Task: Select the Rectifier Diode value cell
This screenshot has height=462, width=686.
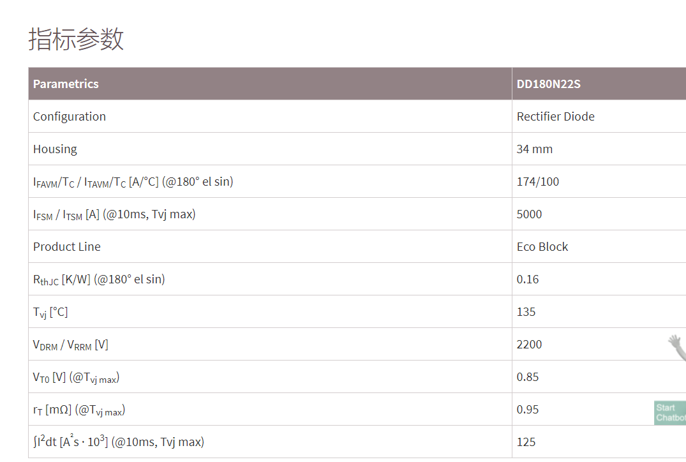Action: pyautogui.click(x=555, y=116)
